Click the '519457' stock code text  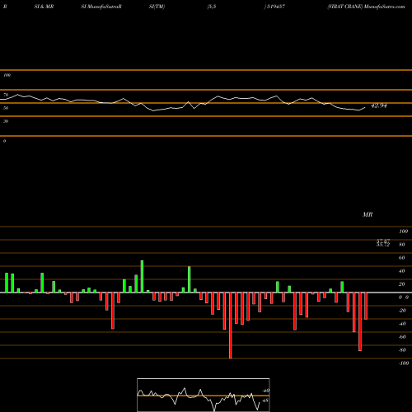point(276,7)
